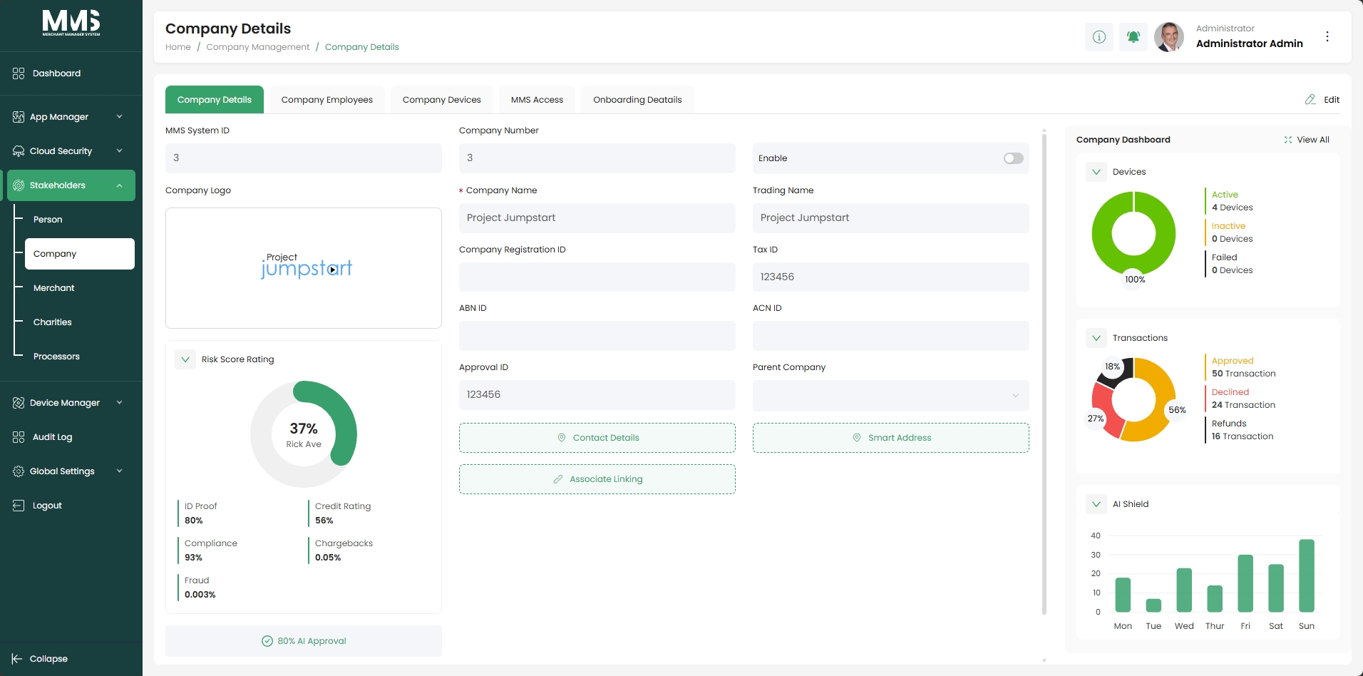Select Processors in Stakeholders submenu

pos(56,357)
